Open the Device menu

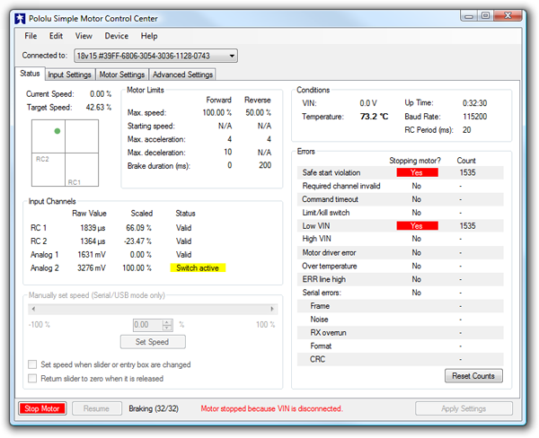(116, 36)
